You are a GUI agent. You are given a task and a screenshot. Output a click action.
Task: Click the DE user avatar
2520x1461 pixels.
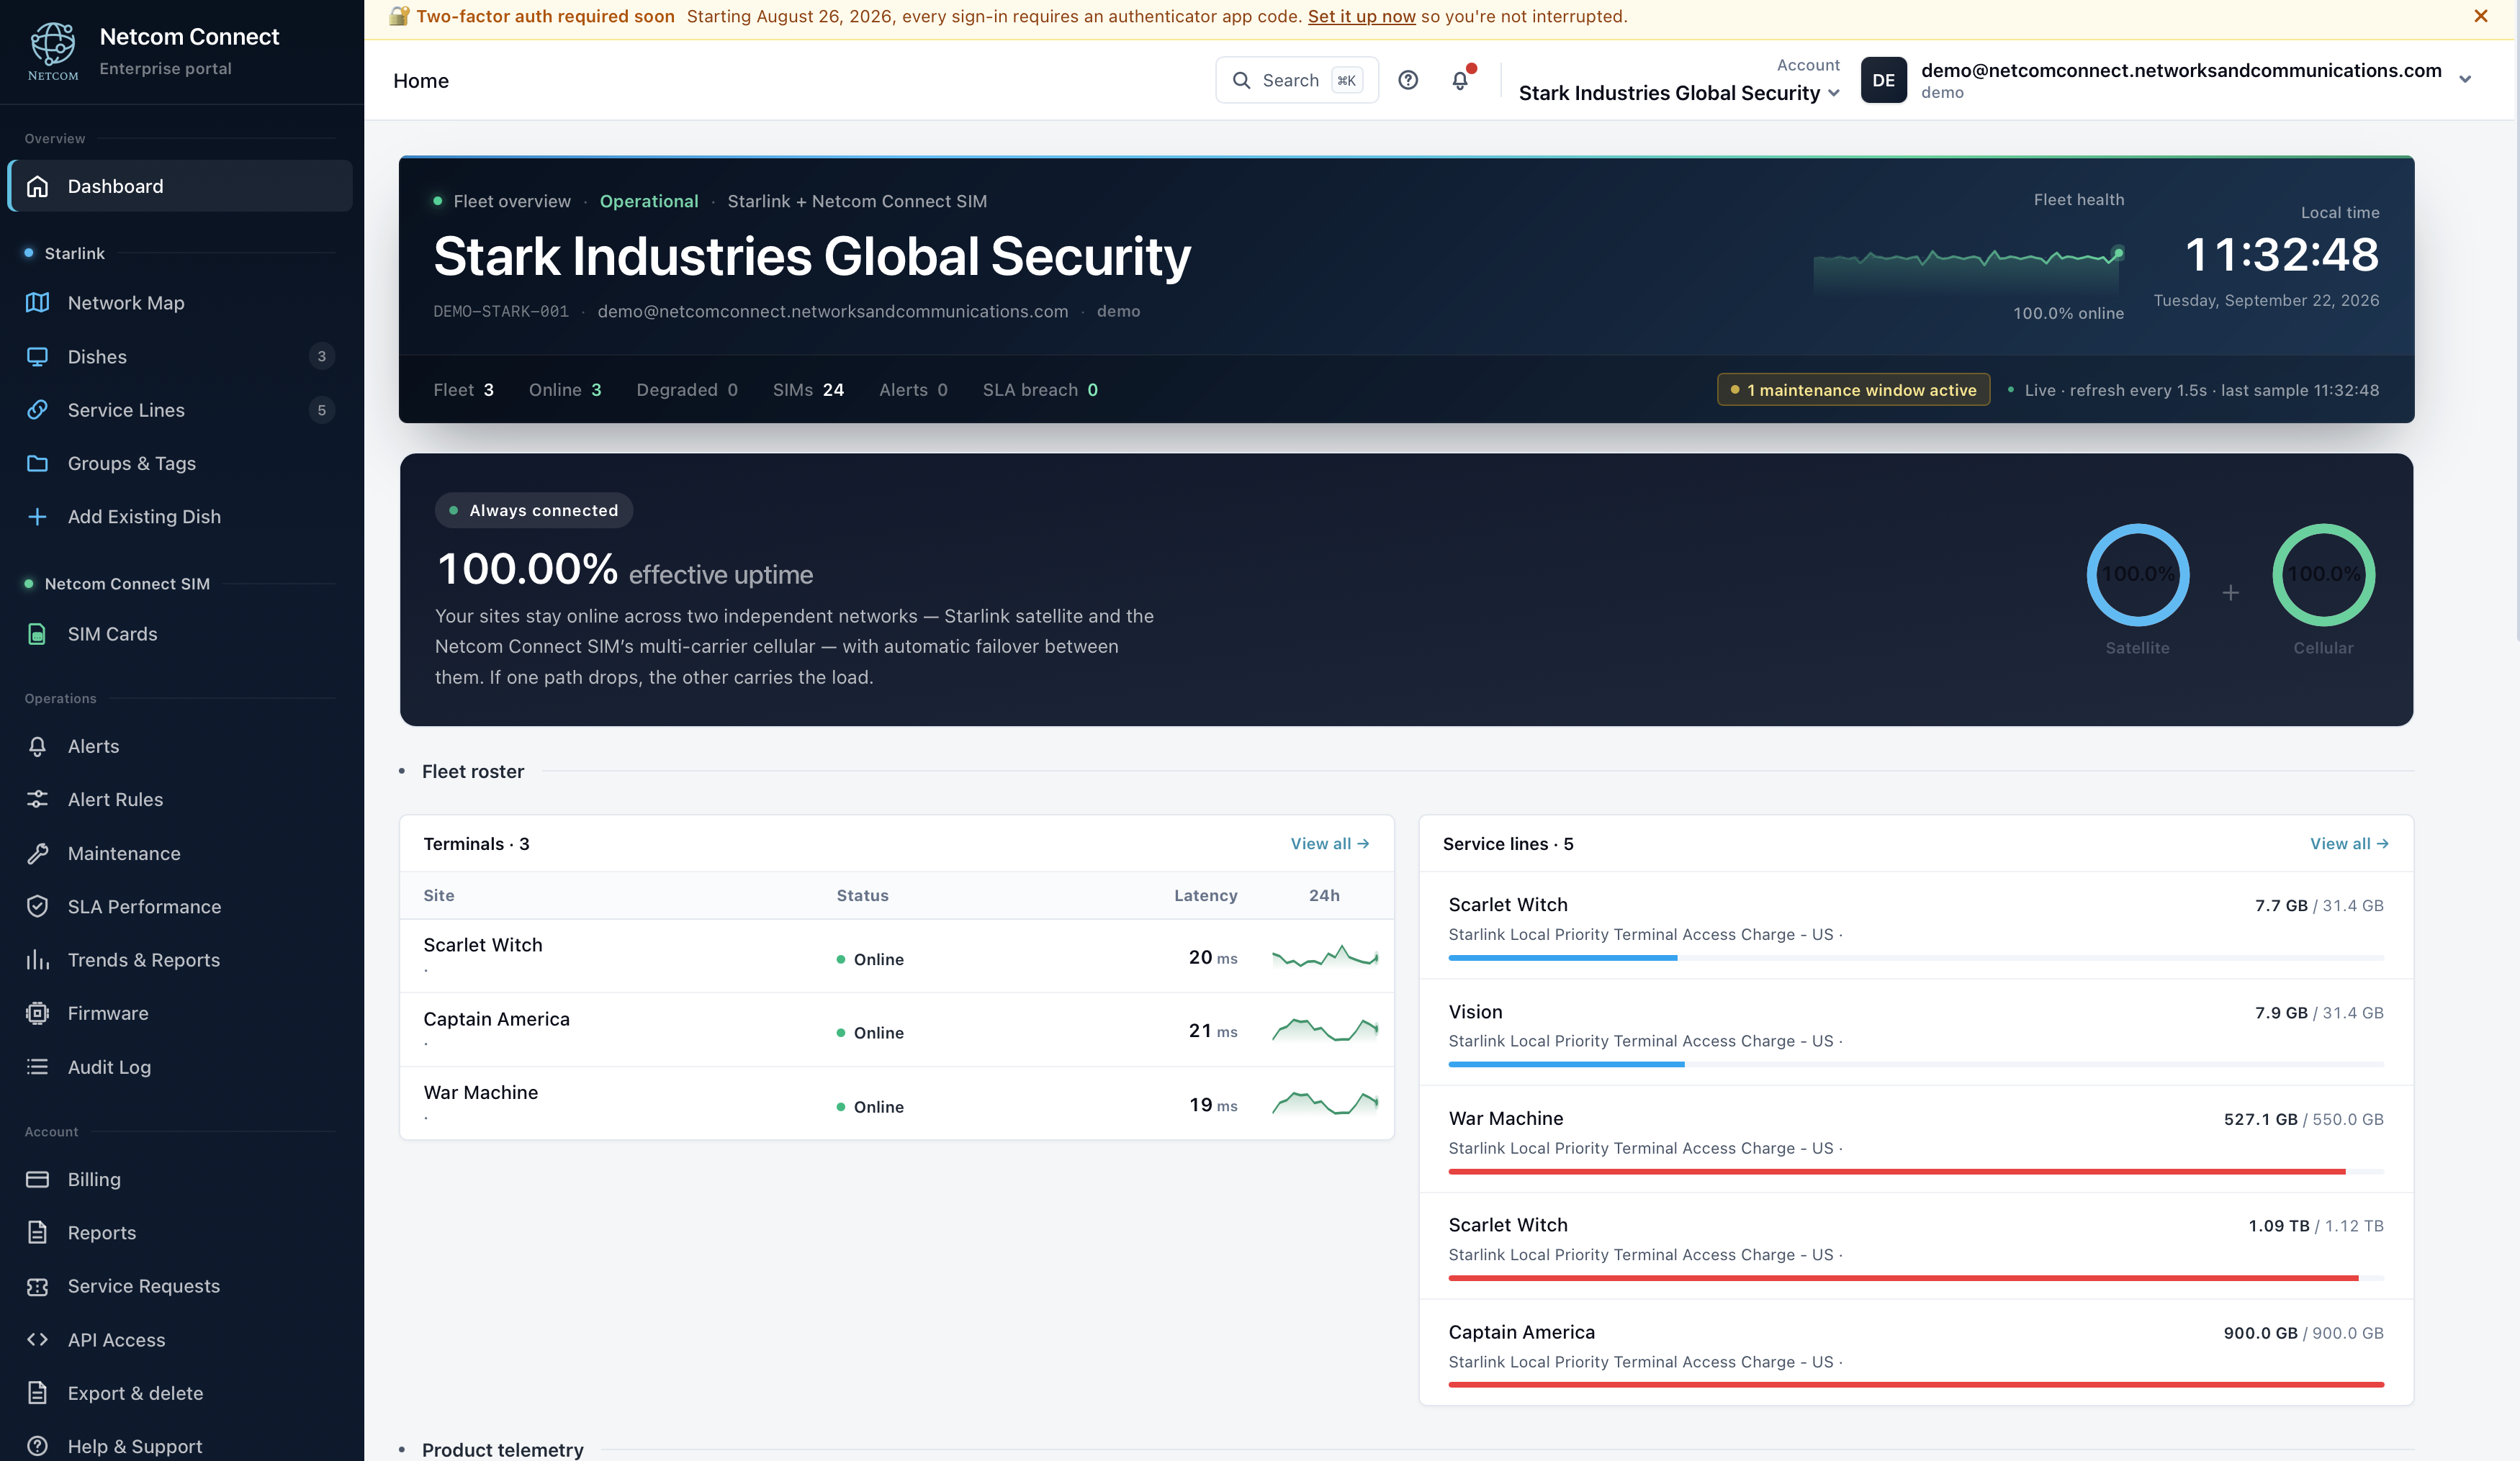tap(1883, 80)
